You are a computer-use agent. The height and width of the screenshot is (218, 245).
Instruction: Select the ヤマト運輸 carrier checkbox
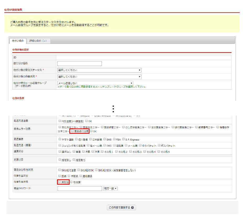point(60,139)
